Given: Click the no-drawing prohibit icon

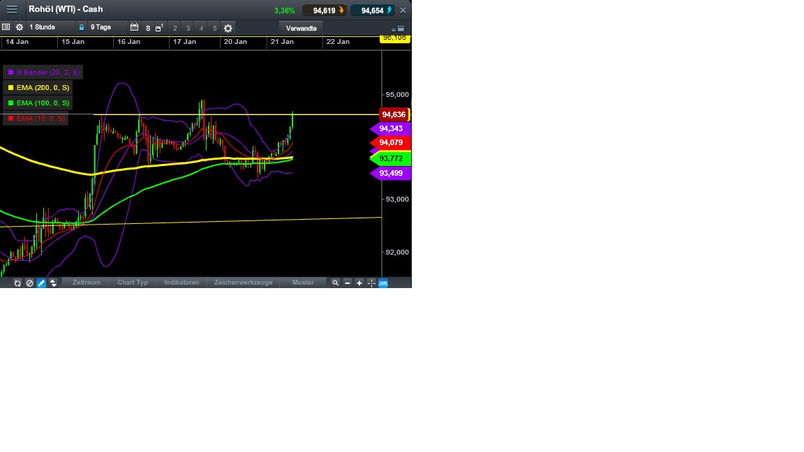Looking at the screenshot, I should pyautogui.click(x=29, y=282).
